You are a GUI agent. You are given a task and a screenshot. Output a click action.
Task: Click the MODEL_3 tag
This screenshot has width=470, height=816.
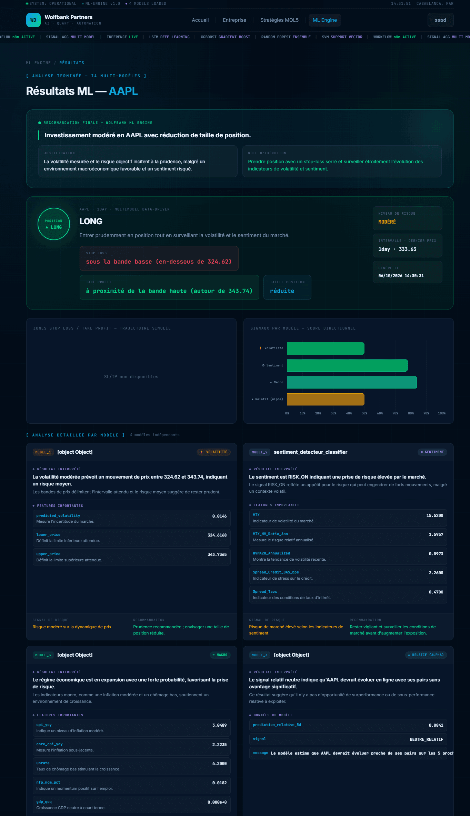43,655
